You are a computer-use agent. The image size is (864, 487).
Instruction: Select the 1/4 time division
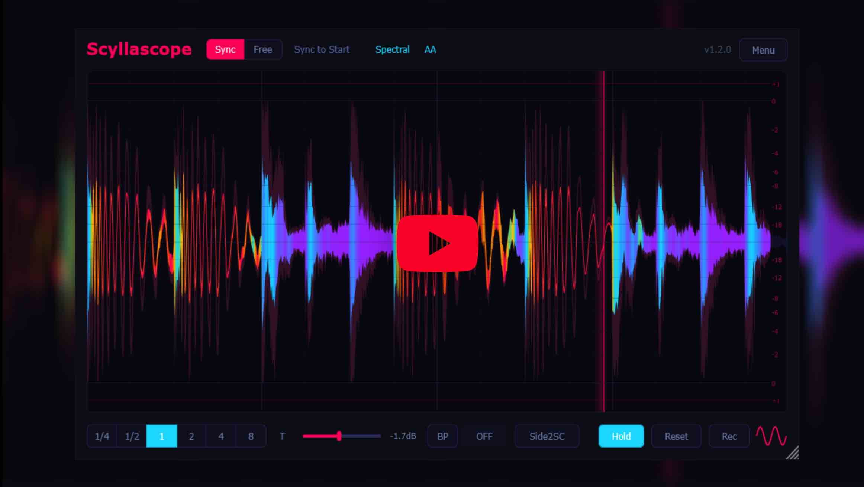(x=102, y=436)
